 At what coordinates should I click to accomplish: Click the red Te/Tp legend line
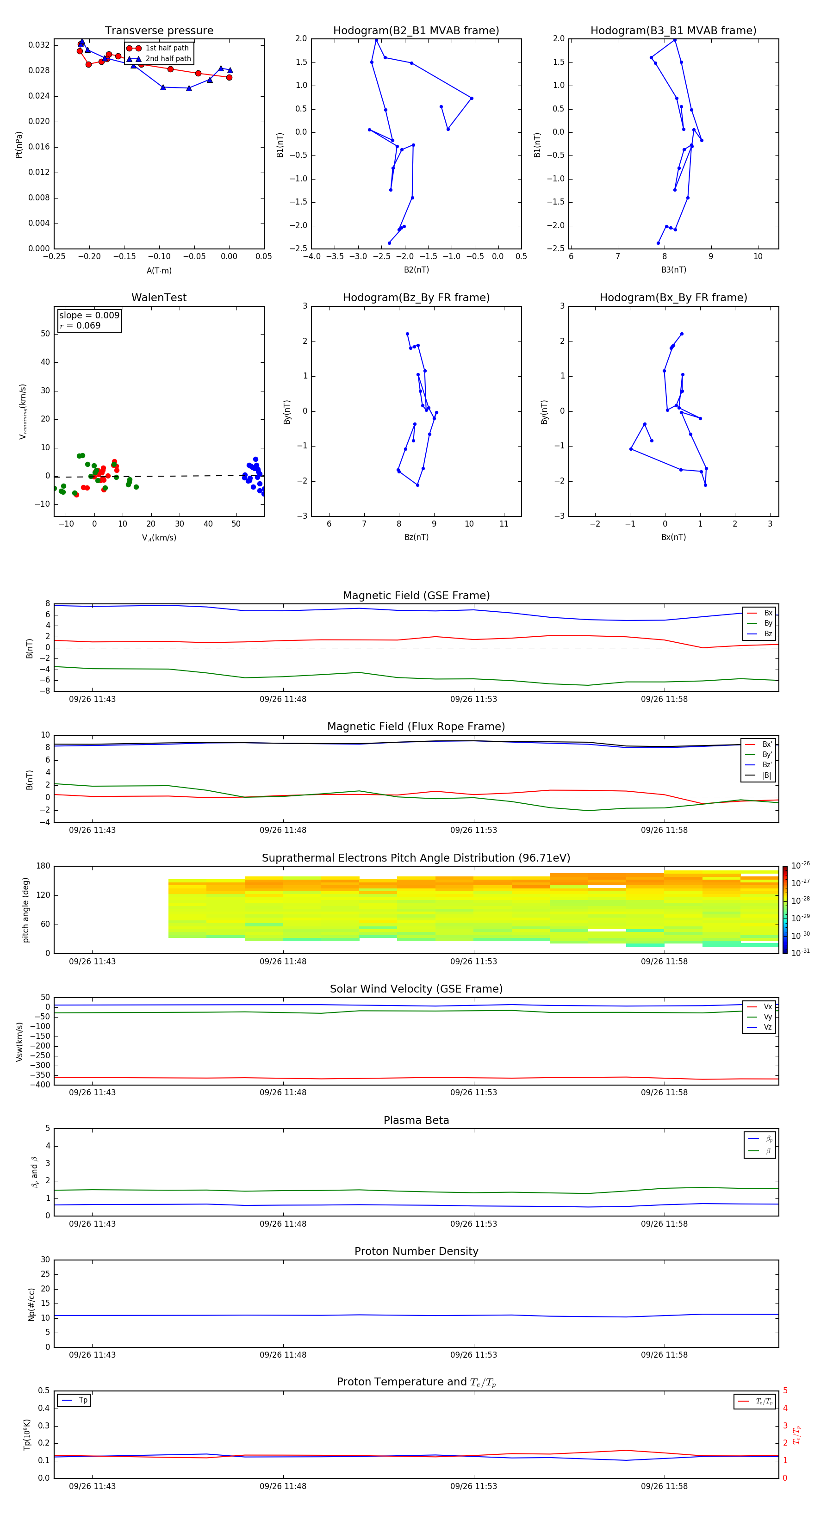click(744, 1401)
